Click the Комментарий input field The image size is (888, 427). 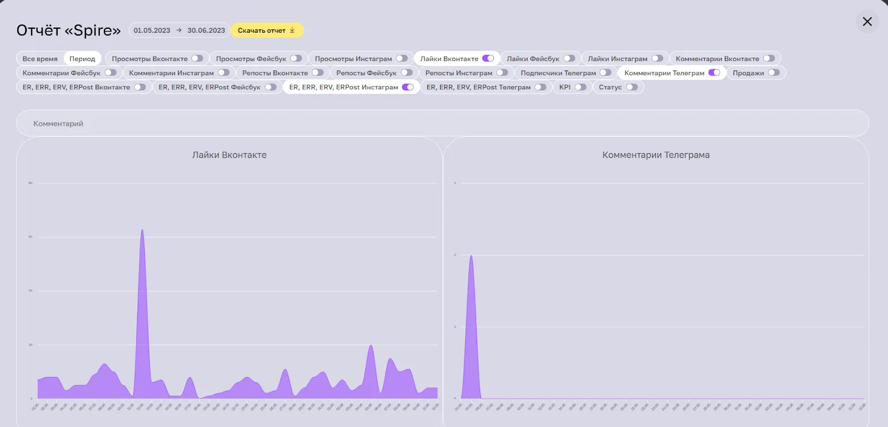pos(442,124)
